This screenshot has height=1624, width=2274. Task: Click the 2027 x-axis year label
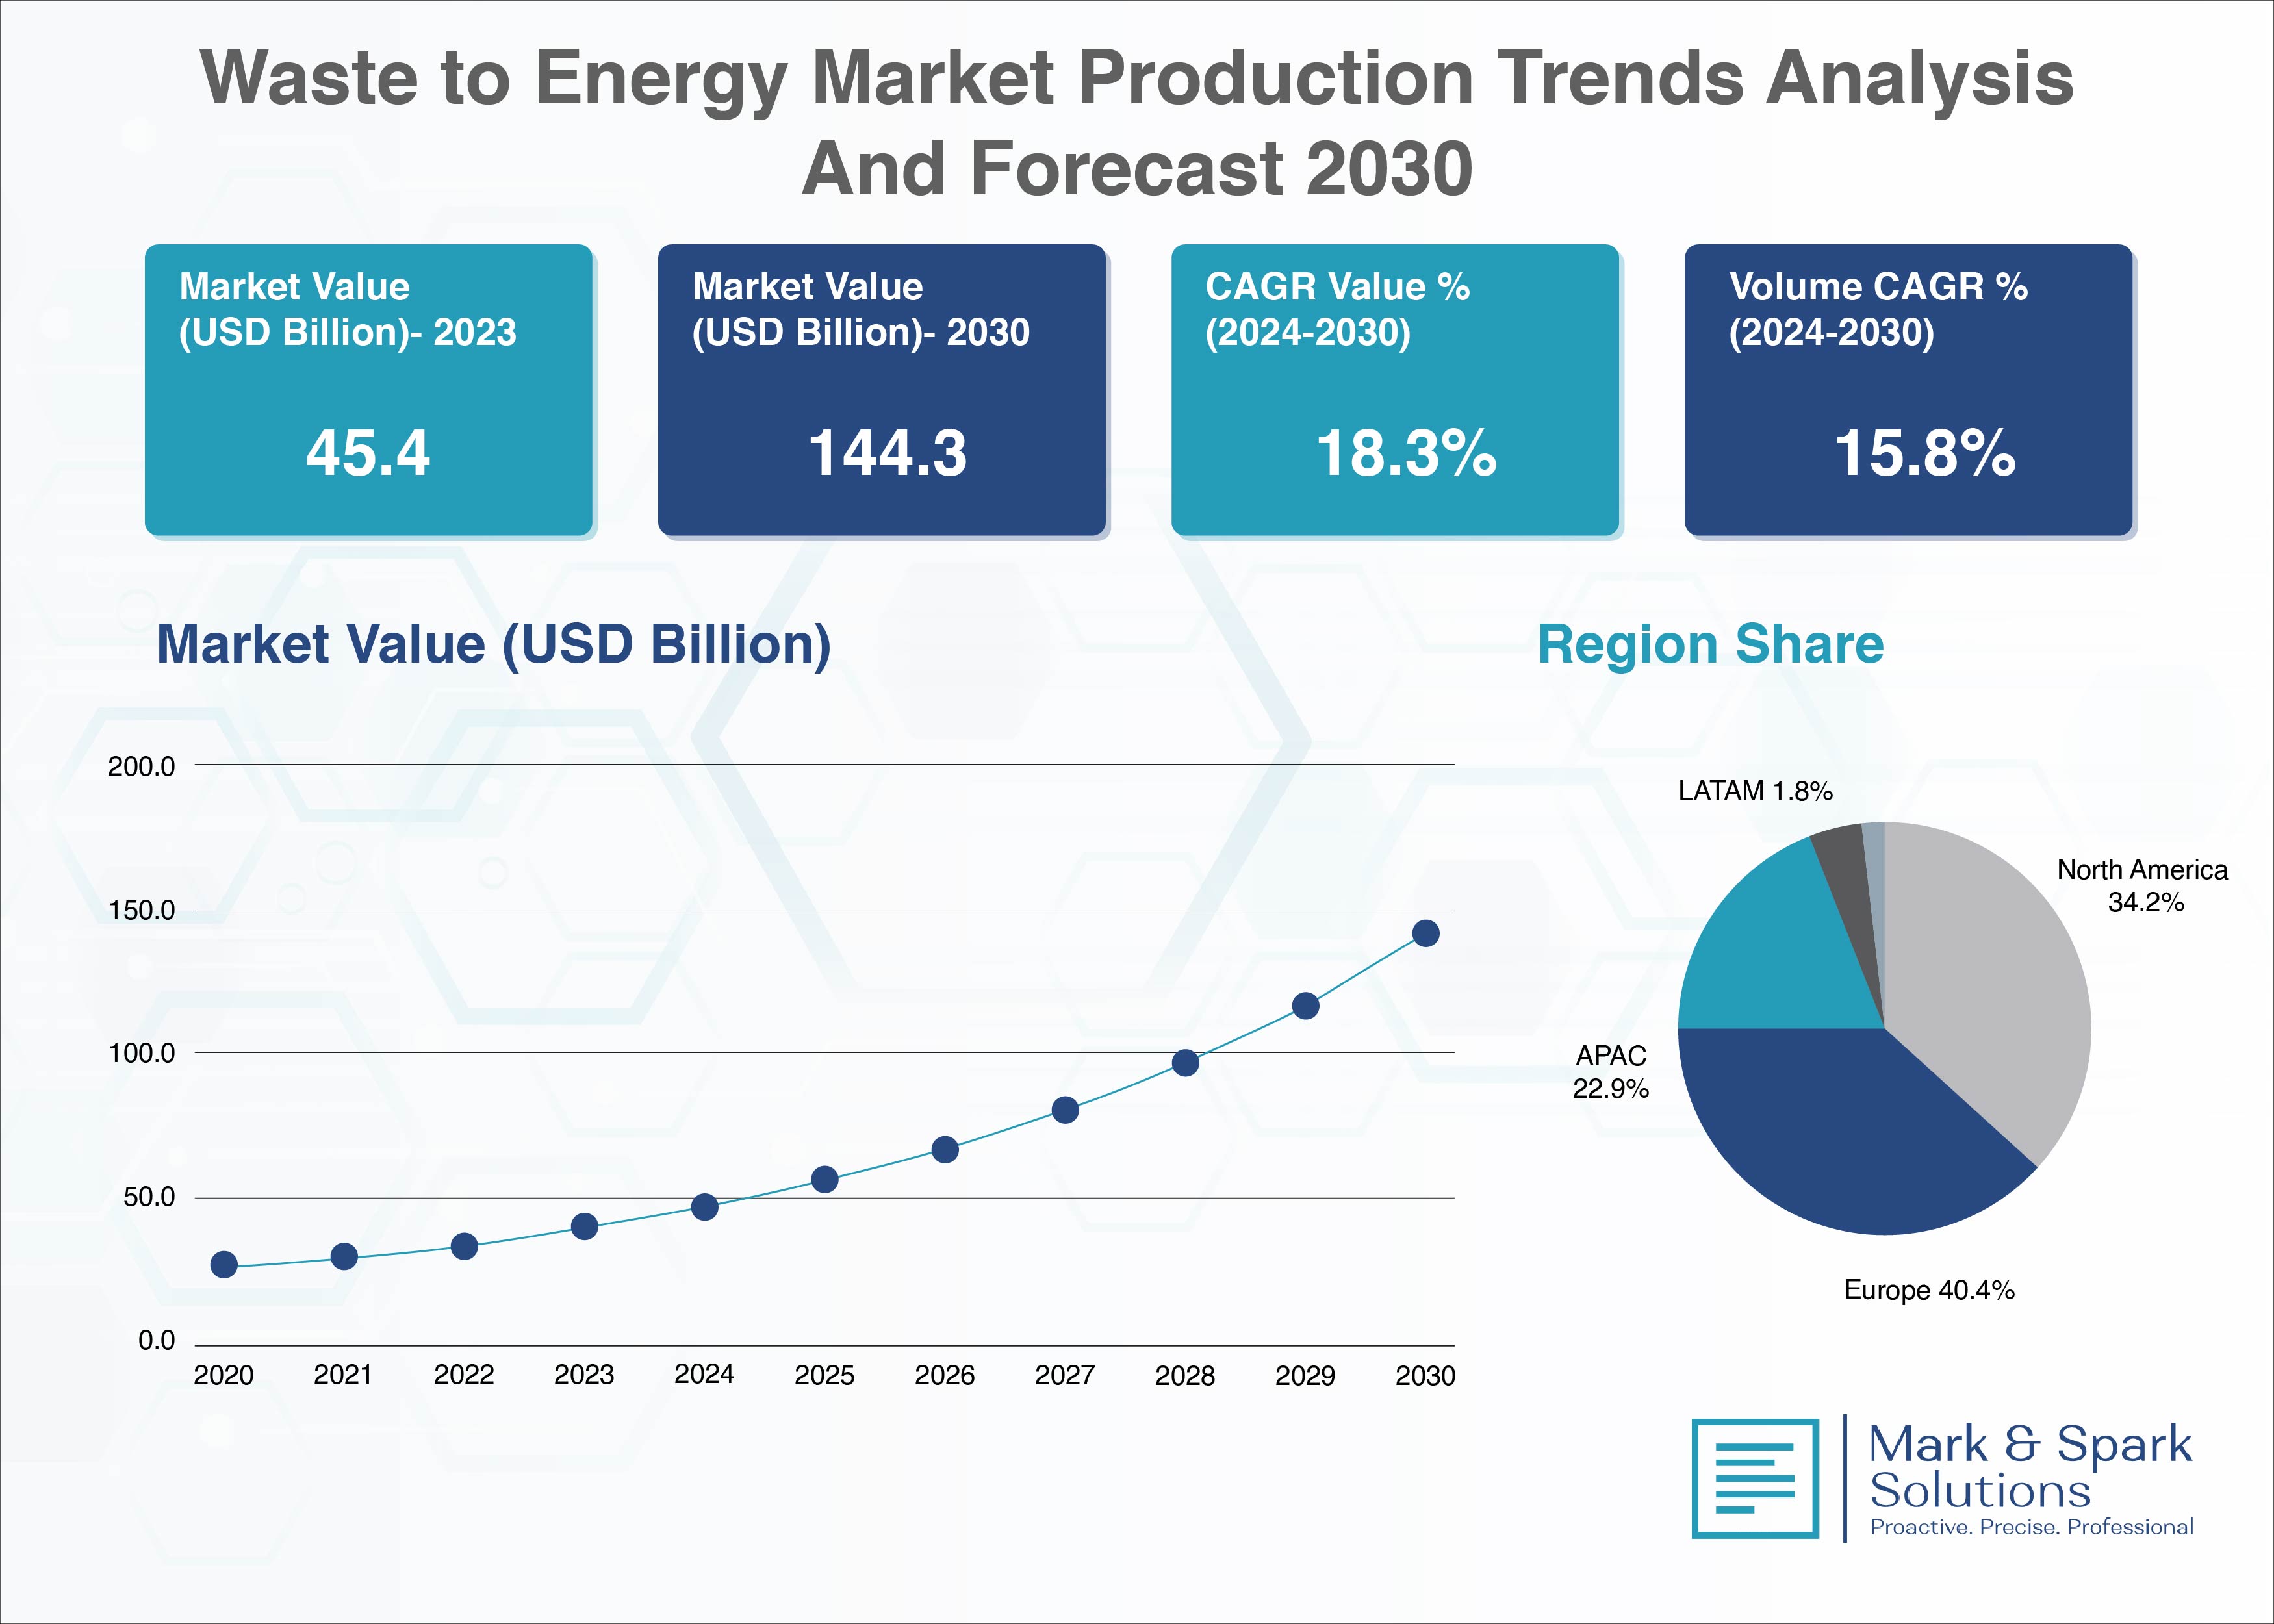(x=1065, y=1375)
